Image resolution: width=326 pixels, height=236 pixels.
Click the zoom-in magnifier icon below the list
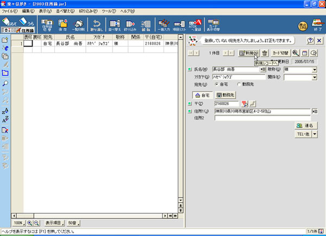pos(29,223)
